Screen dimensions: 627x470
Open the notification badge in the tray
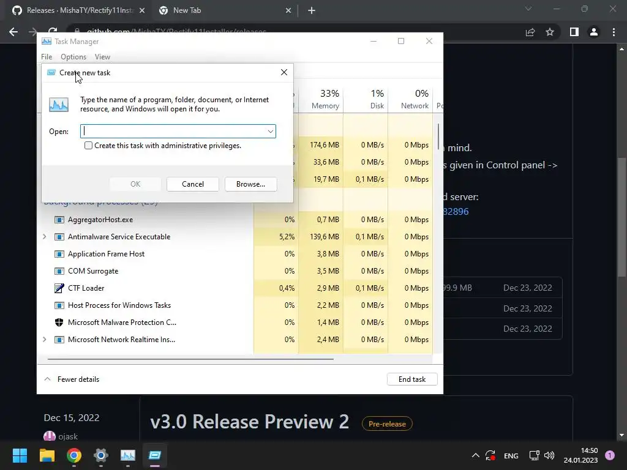coord(610,455)
